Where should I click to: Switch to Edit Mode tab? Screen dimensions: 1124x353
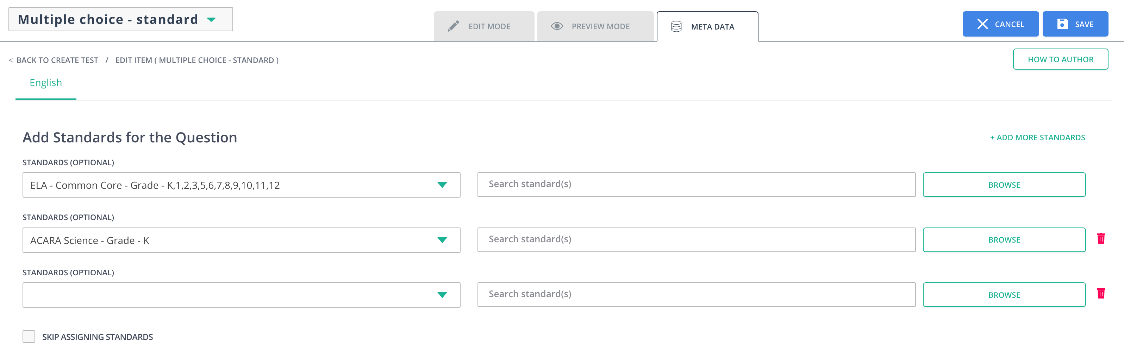point(484,26)
